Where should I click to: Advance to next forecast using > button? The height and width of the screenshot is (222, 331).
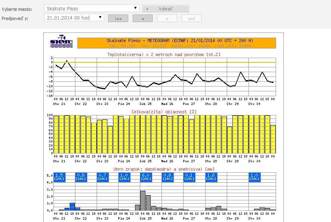pyautogui.click(x=167, y=18)
